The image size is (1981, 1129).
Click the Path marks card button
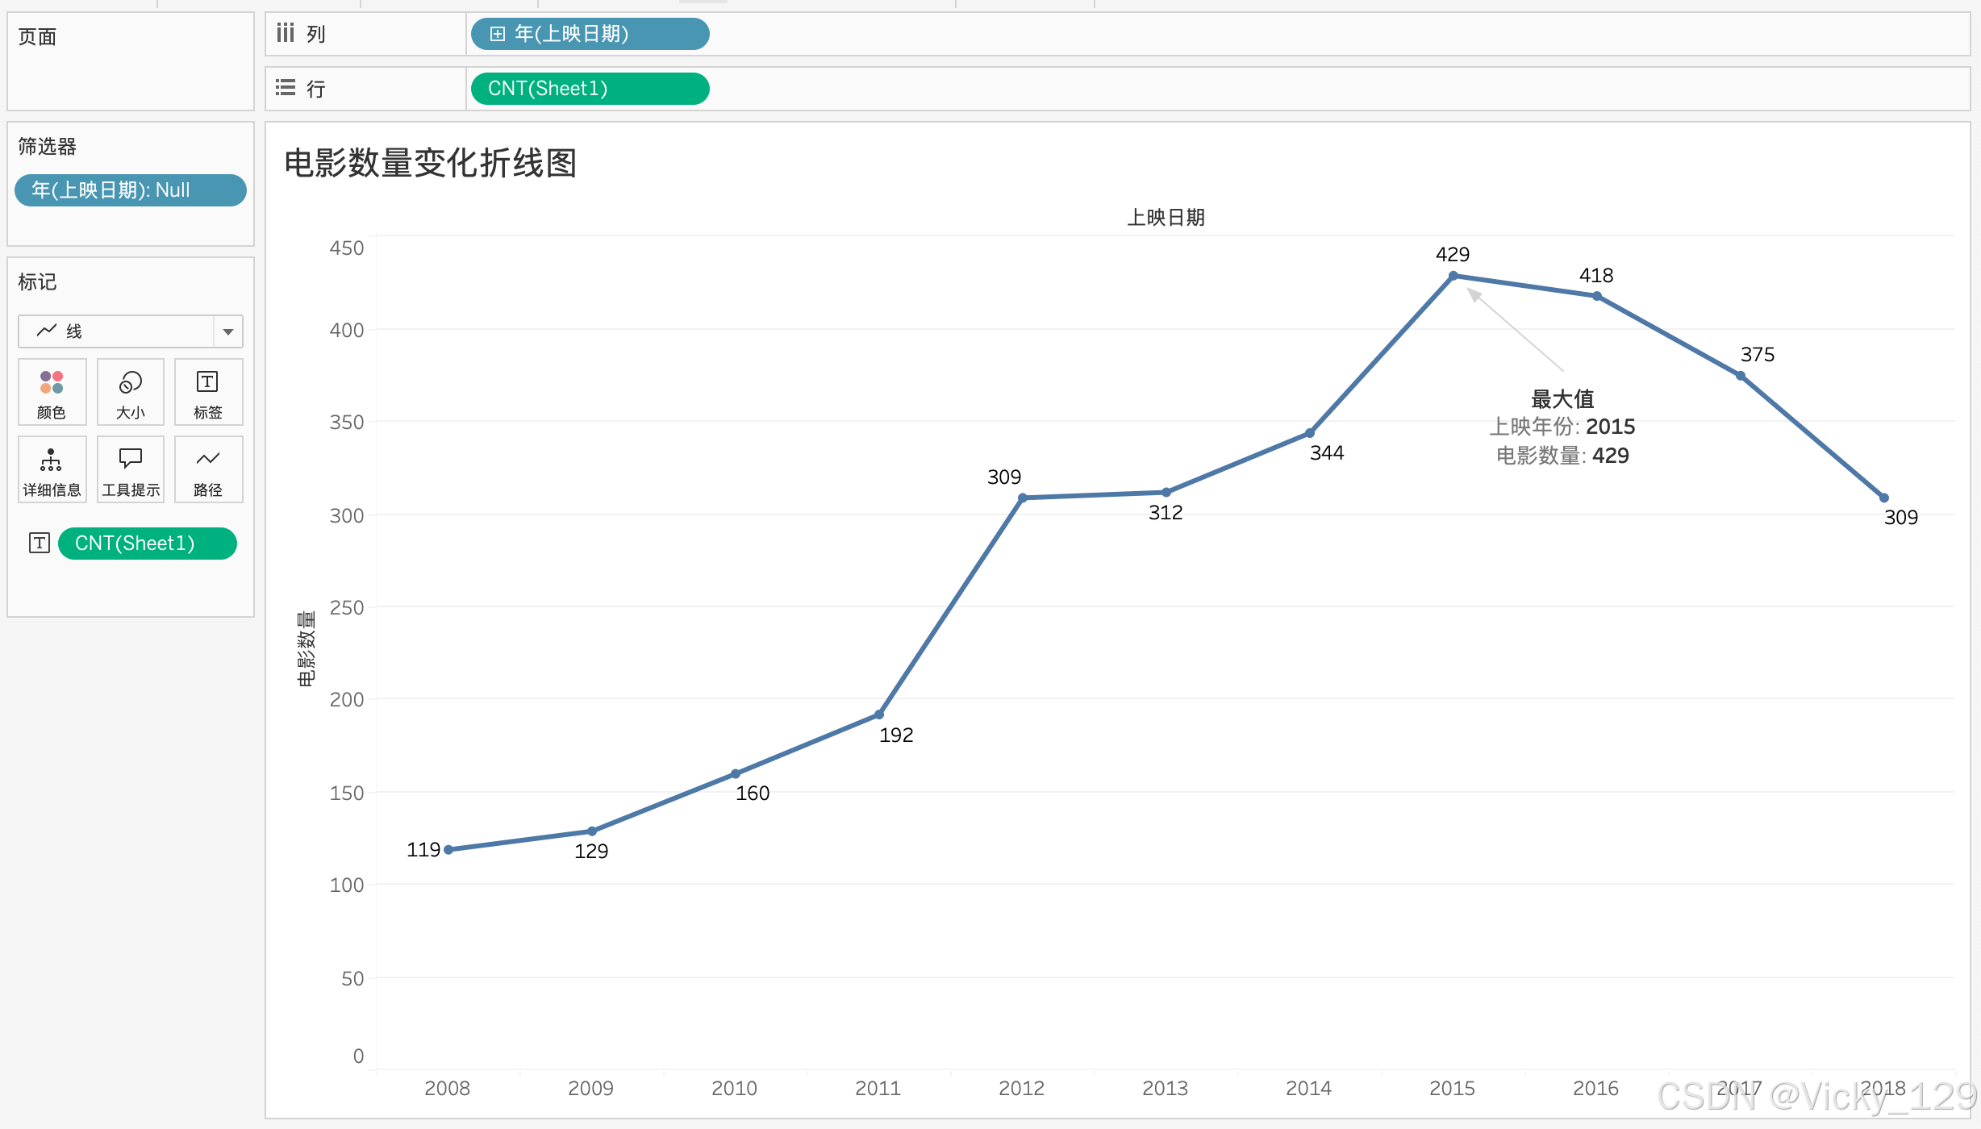tap(207, 469)
